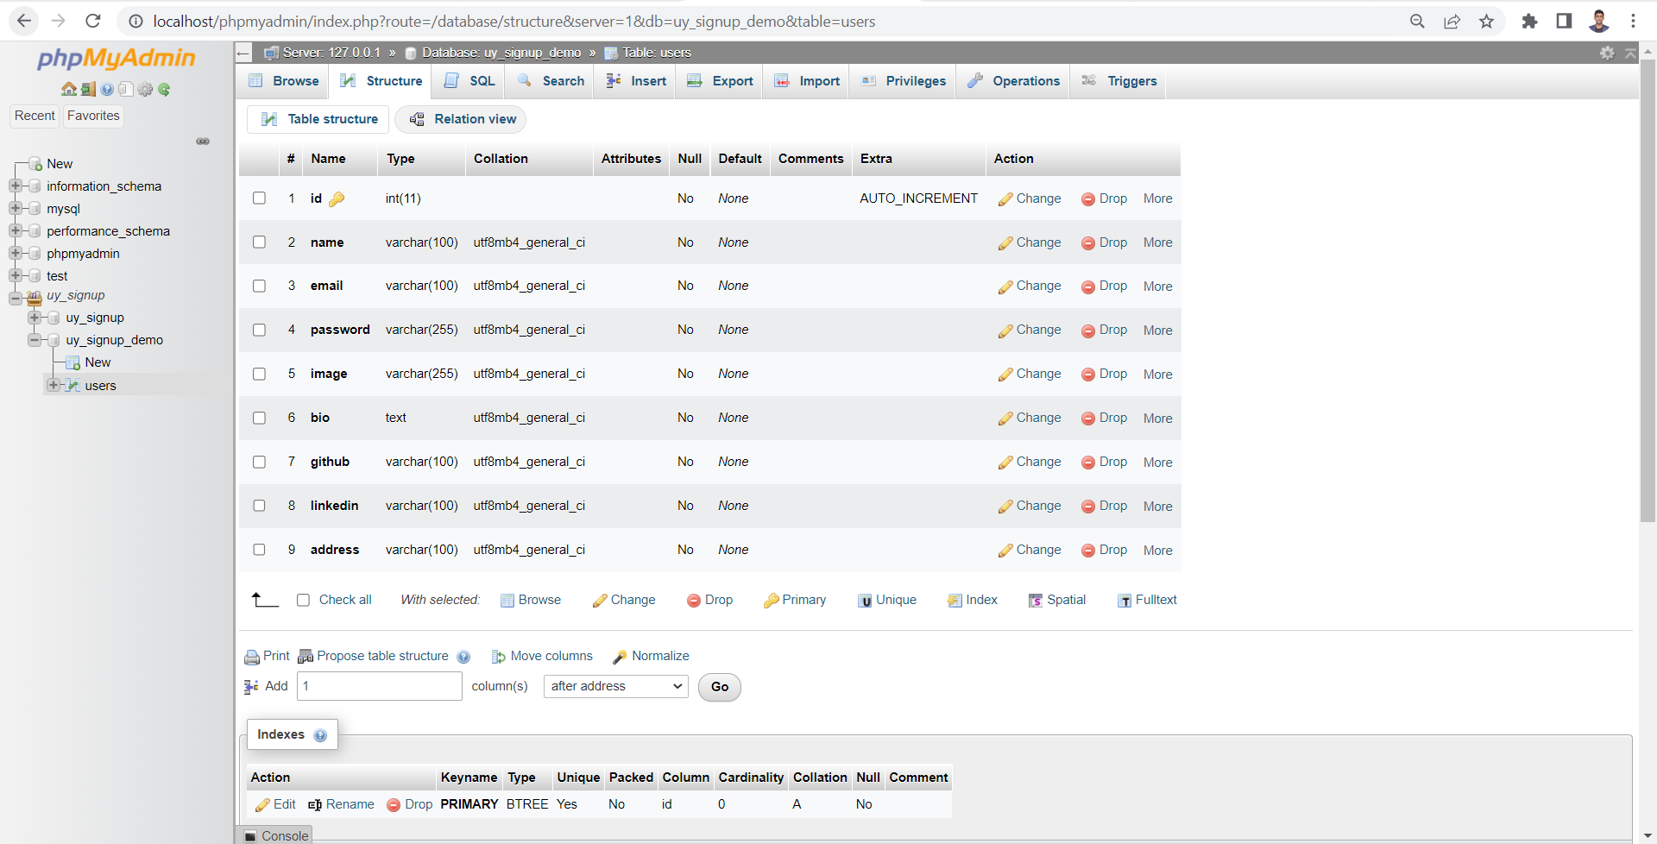Image resolution: width=1657 pixels, height=844 pixels.
Task: Select the checkbox next to the password column
Action: [259, 330]
